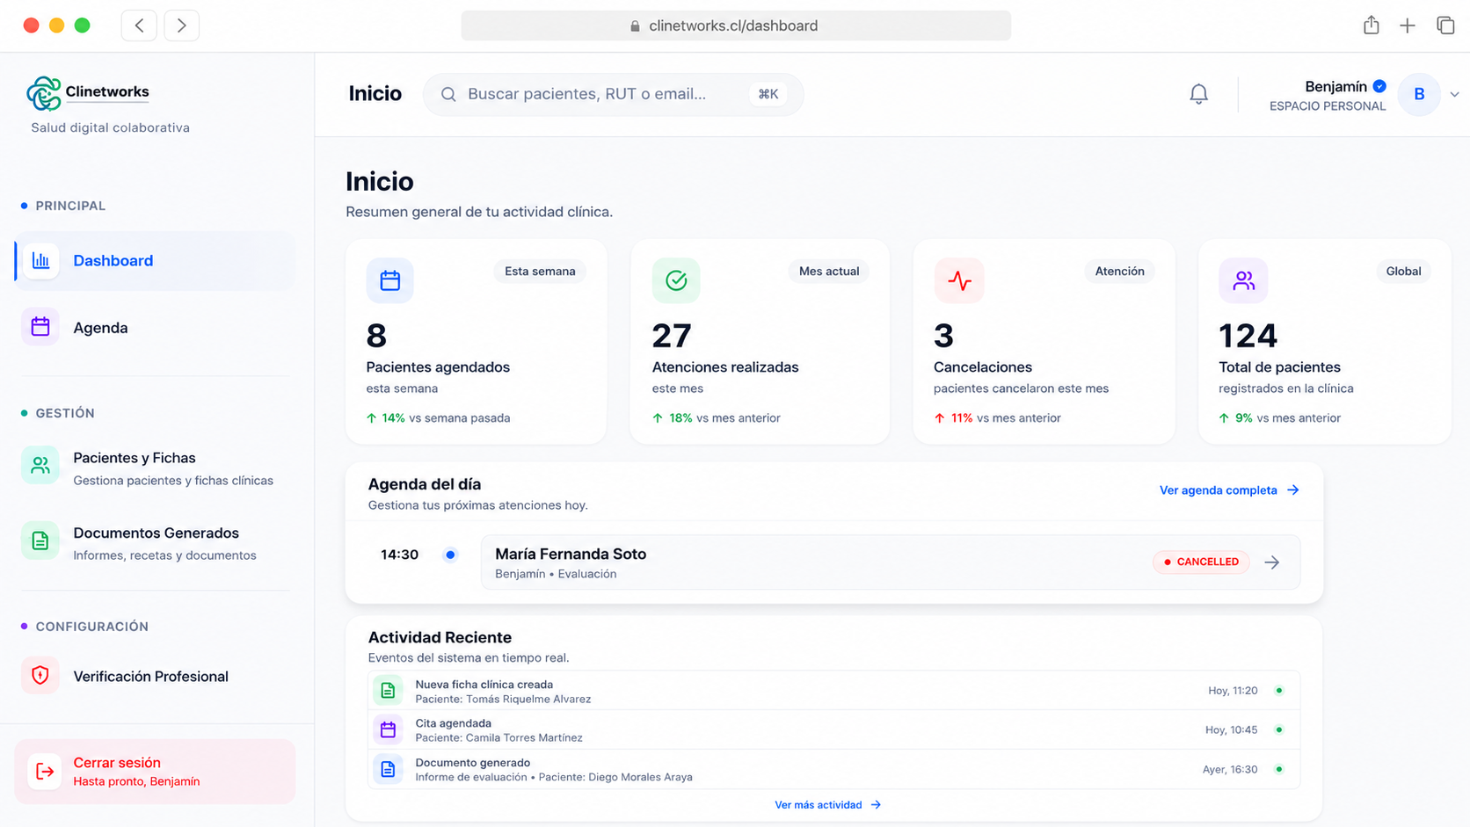Screen dimensions: 1470x827
Task: Open Pacientes y Fichas section
Action: tap(155, 468)
